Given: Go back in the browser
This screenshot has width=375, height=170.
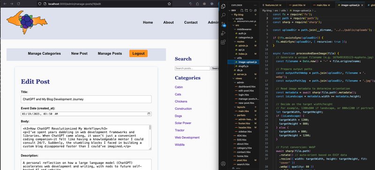Looking at the screenshot, I should (x=5, y=4).
